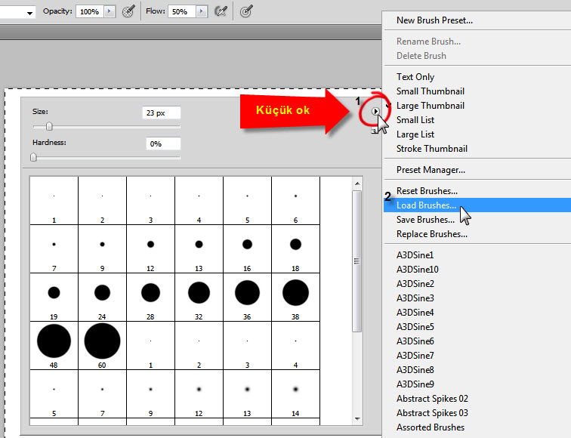The height and width of the screenshot is (438, 571).
Task: Open brush picker flyout menu arrow
Action: (375, 111)
